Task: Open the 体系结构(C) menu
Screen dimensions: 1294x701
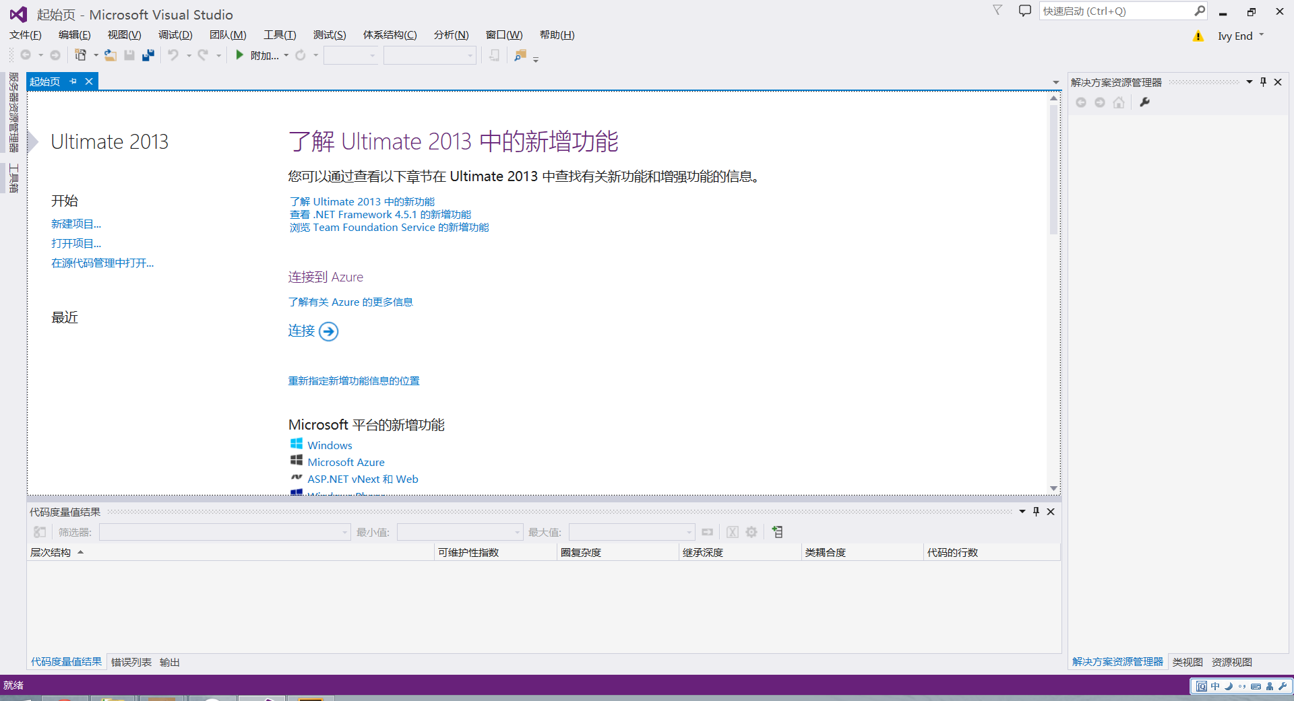Action: click(390, 35)
